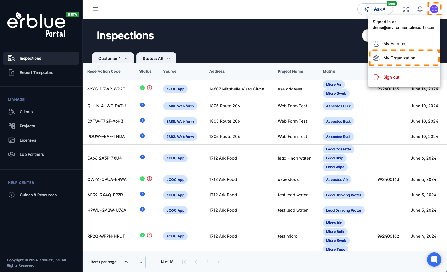This screenshot has height=272, width=447.
Task: Open the chat support bubble
Action: 434,260
